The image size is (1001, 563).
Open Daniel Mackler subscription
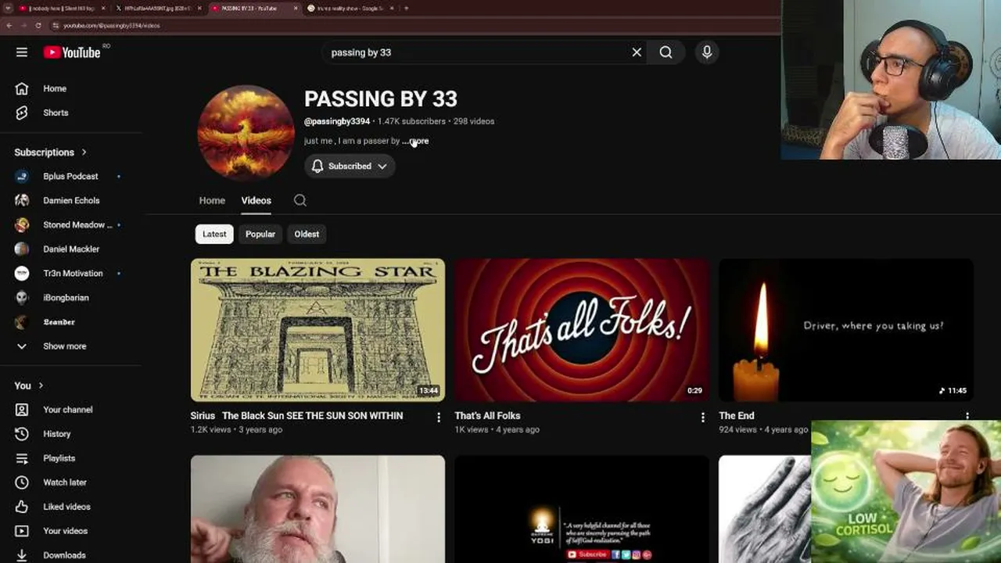tap(70, 249)
